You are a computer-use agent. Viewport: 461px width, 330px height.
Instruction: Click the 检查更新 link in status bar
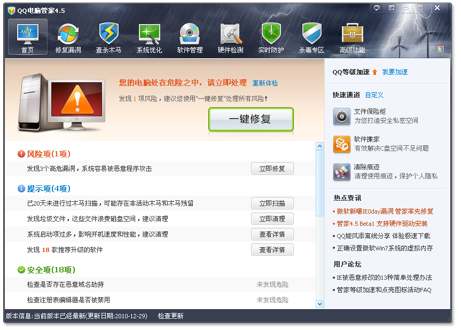[x=170, y=316]
